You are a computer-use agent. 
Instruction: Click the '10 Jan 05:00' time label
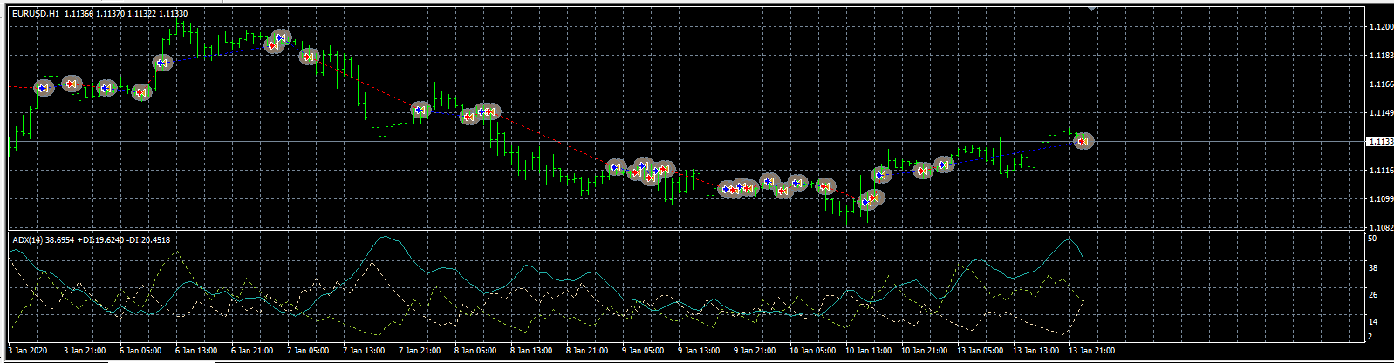pos(812,351)
